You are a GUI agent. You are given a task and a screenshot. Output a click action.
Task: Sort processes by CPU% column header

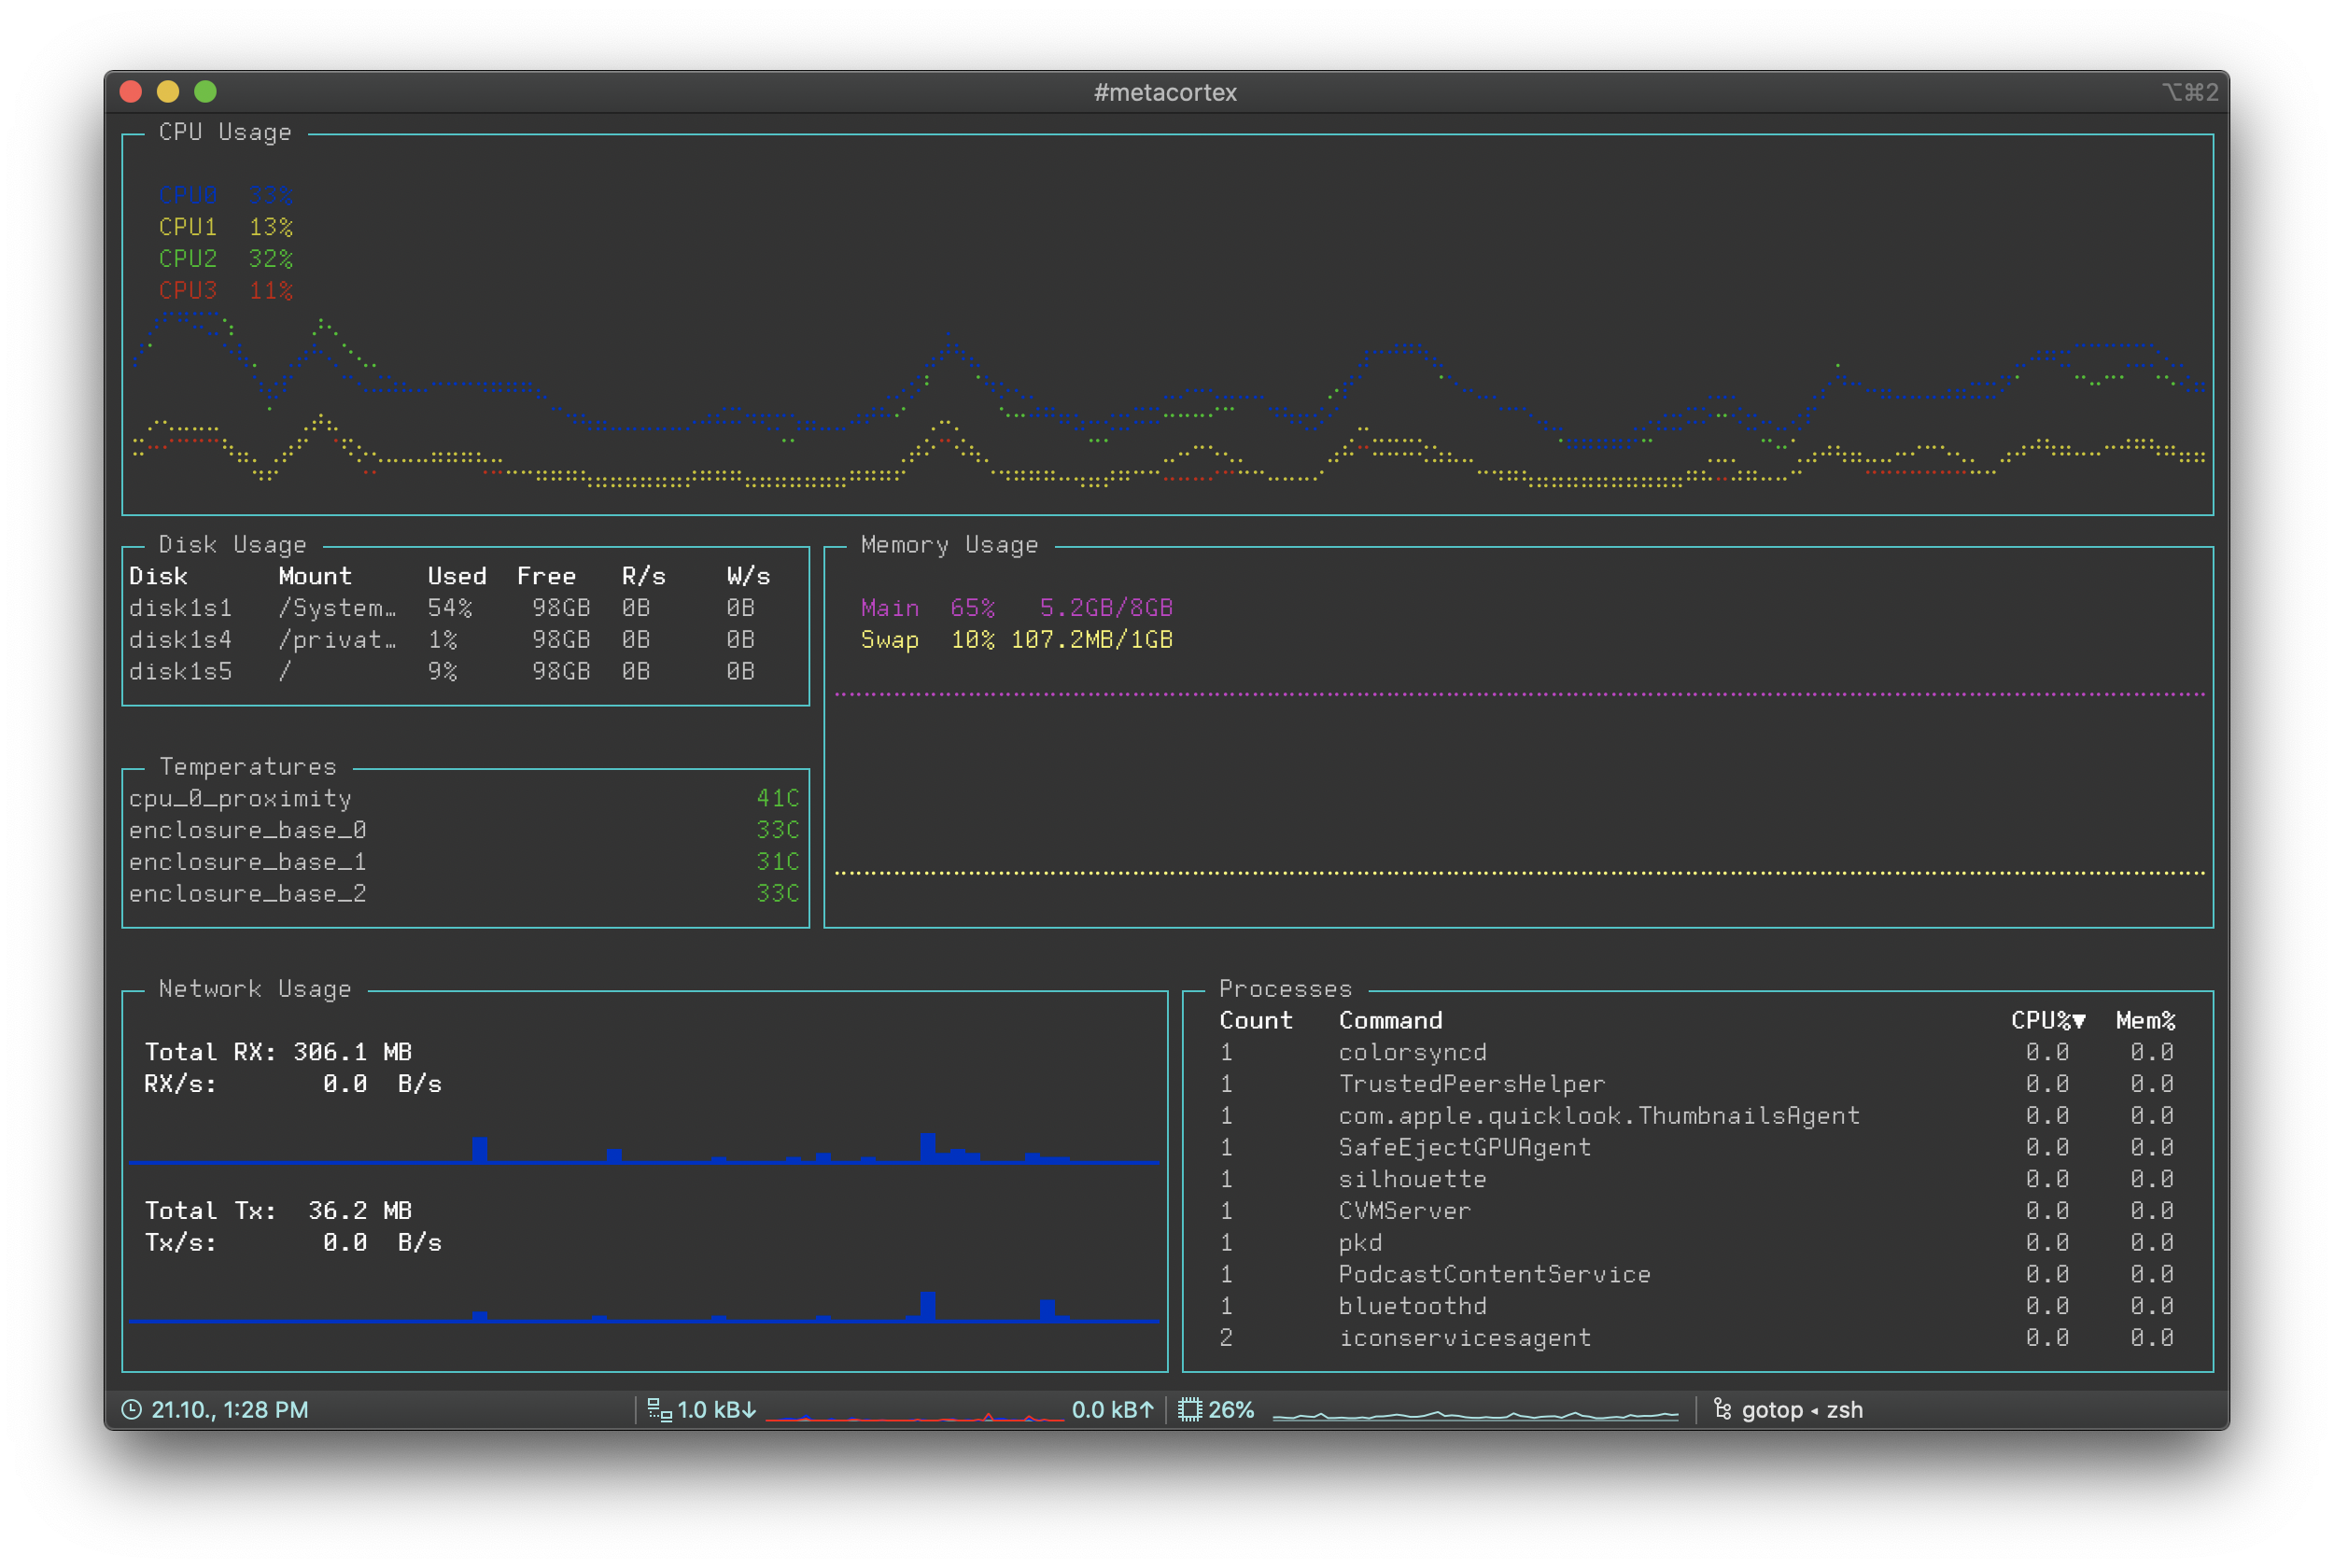click(2048, 1021)
